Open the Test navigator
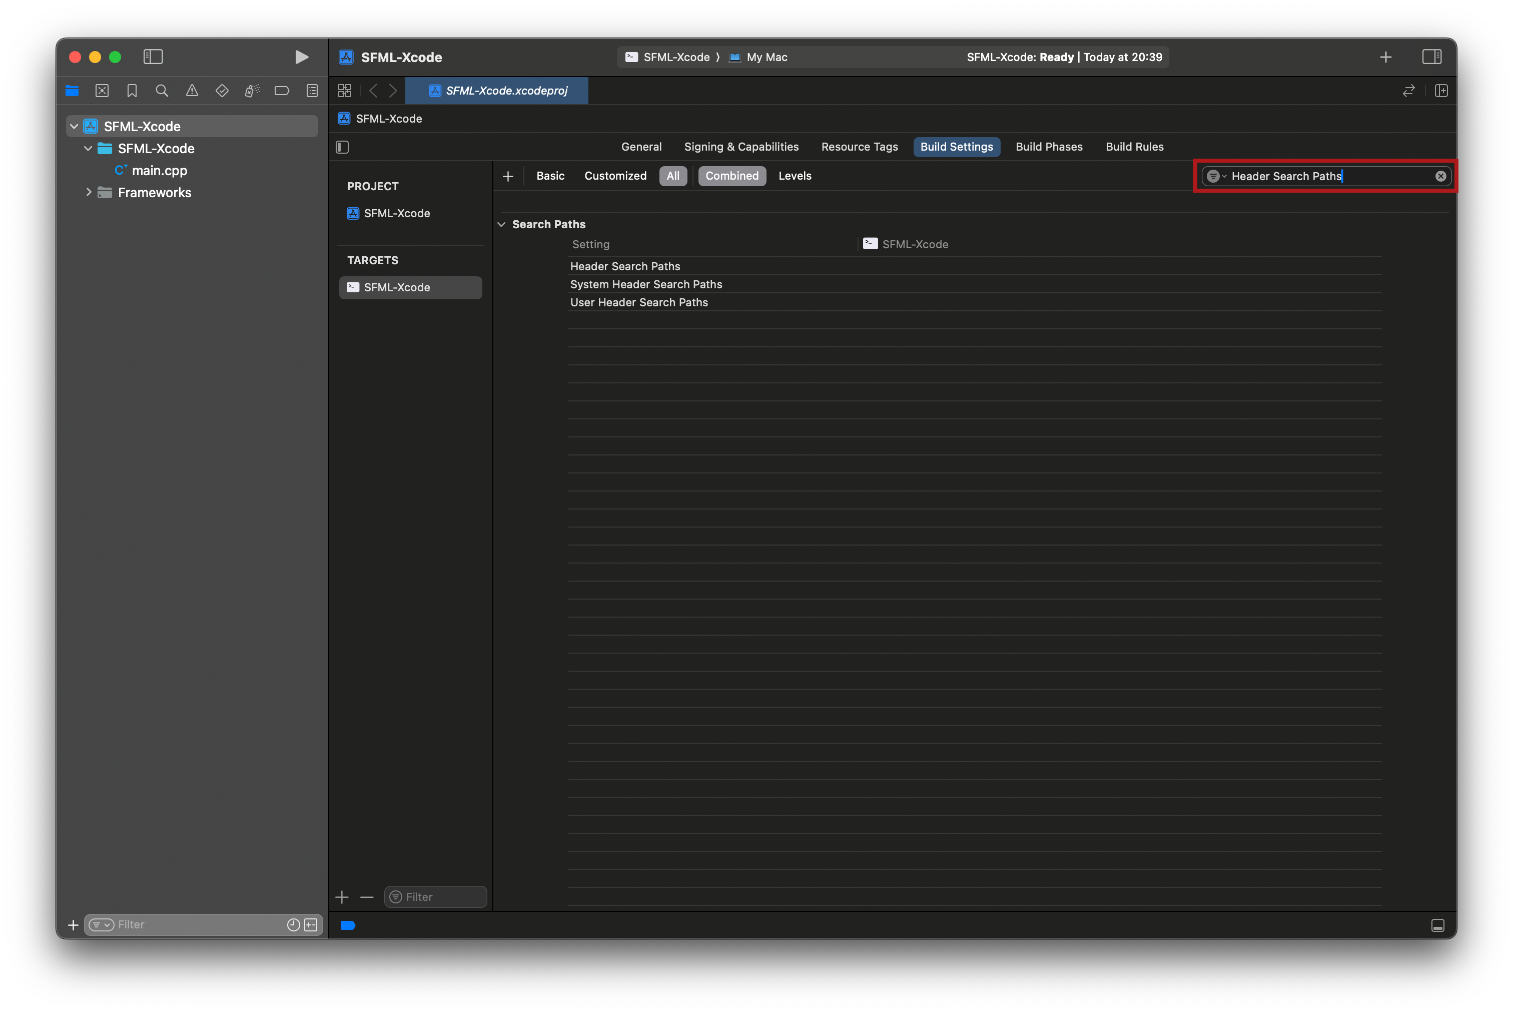 222,91
